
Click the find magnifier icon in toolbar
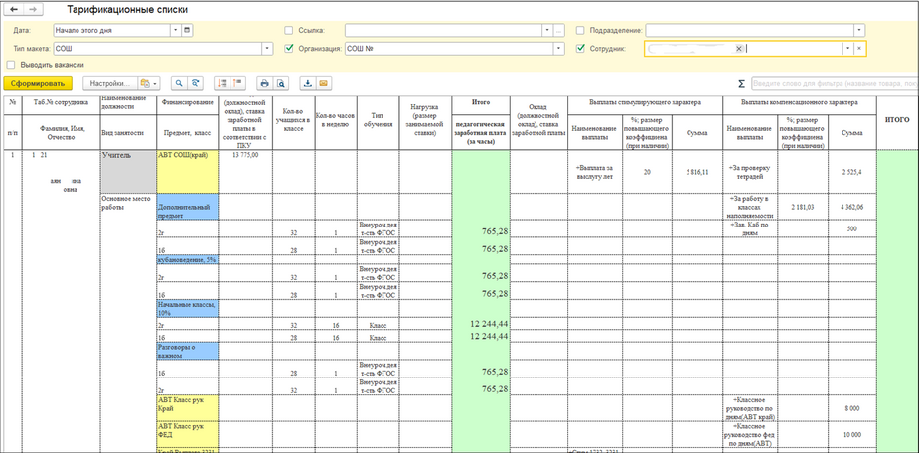pyautogui.click(x=181, y=84)
